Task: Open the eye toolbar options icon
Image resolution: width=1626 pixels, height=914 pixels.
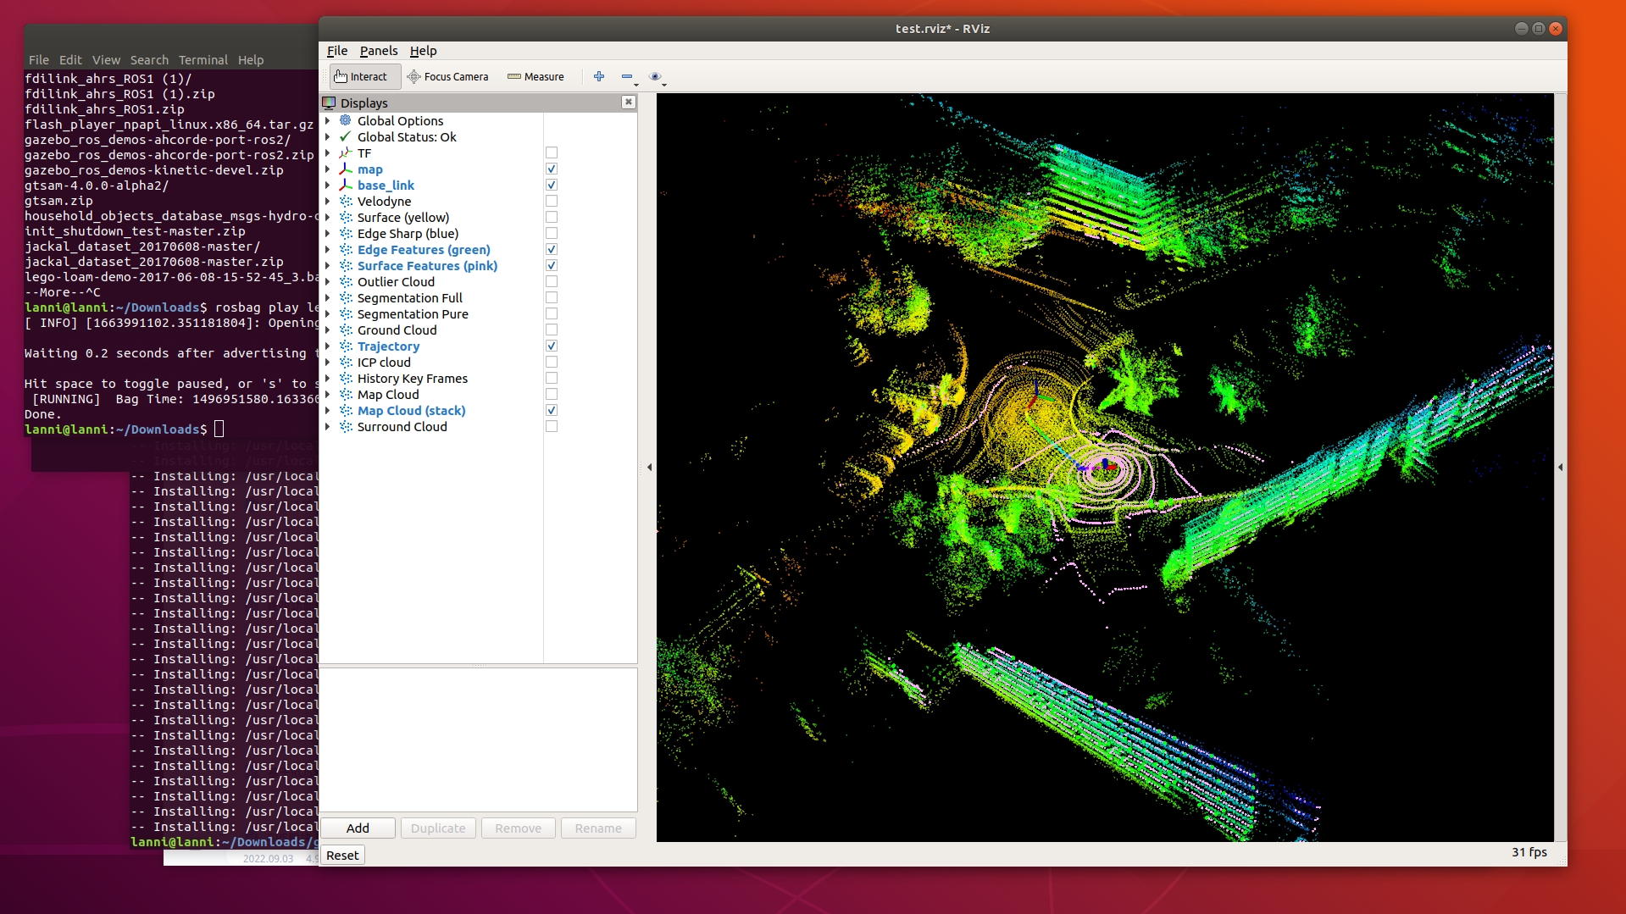Action: tap(655, 76)
